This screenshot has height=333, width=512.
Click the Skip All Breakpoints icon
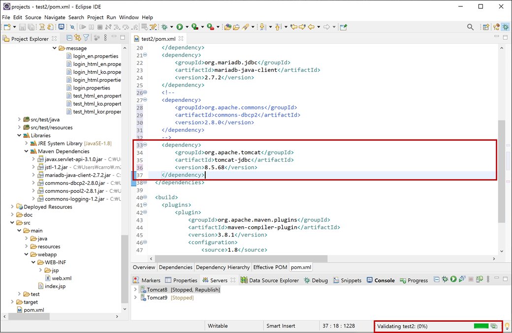tap(72, 27)
